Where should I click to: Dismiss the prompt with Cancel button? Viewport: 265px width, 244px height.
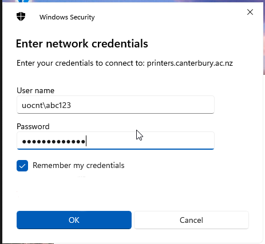(191, 220)
